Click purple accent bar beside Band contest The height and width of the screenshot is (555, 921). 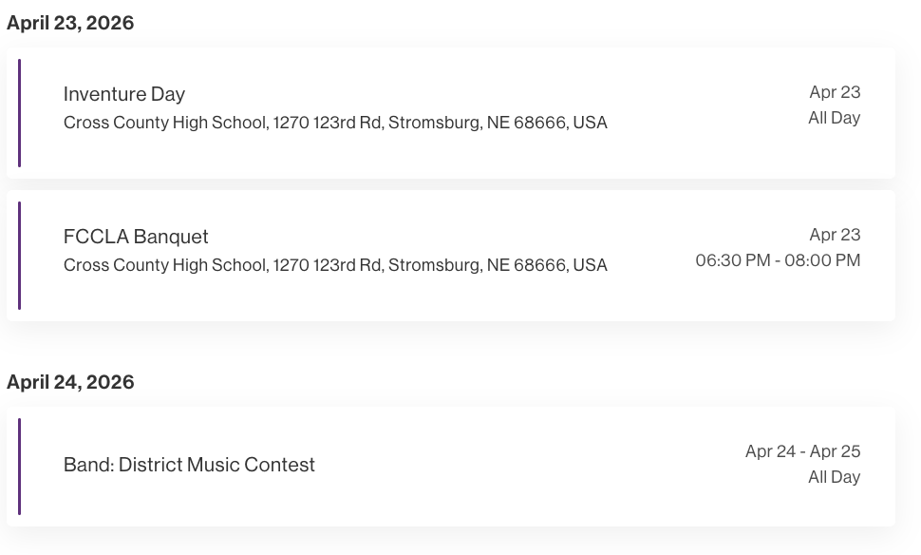point(19,467)
